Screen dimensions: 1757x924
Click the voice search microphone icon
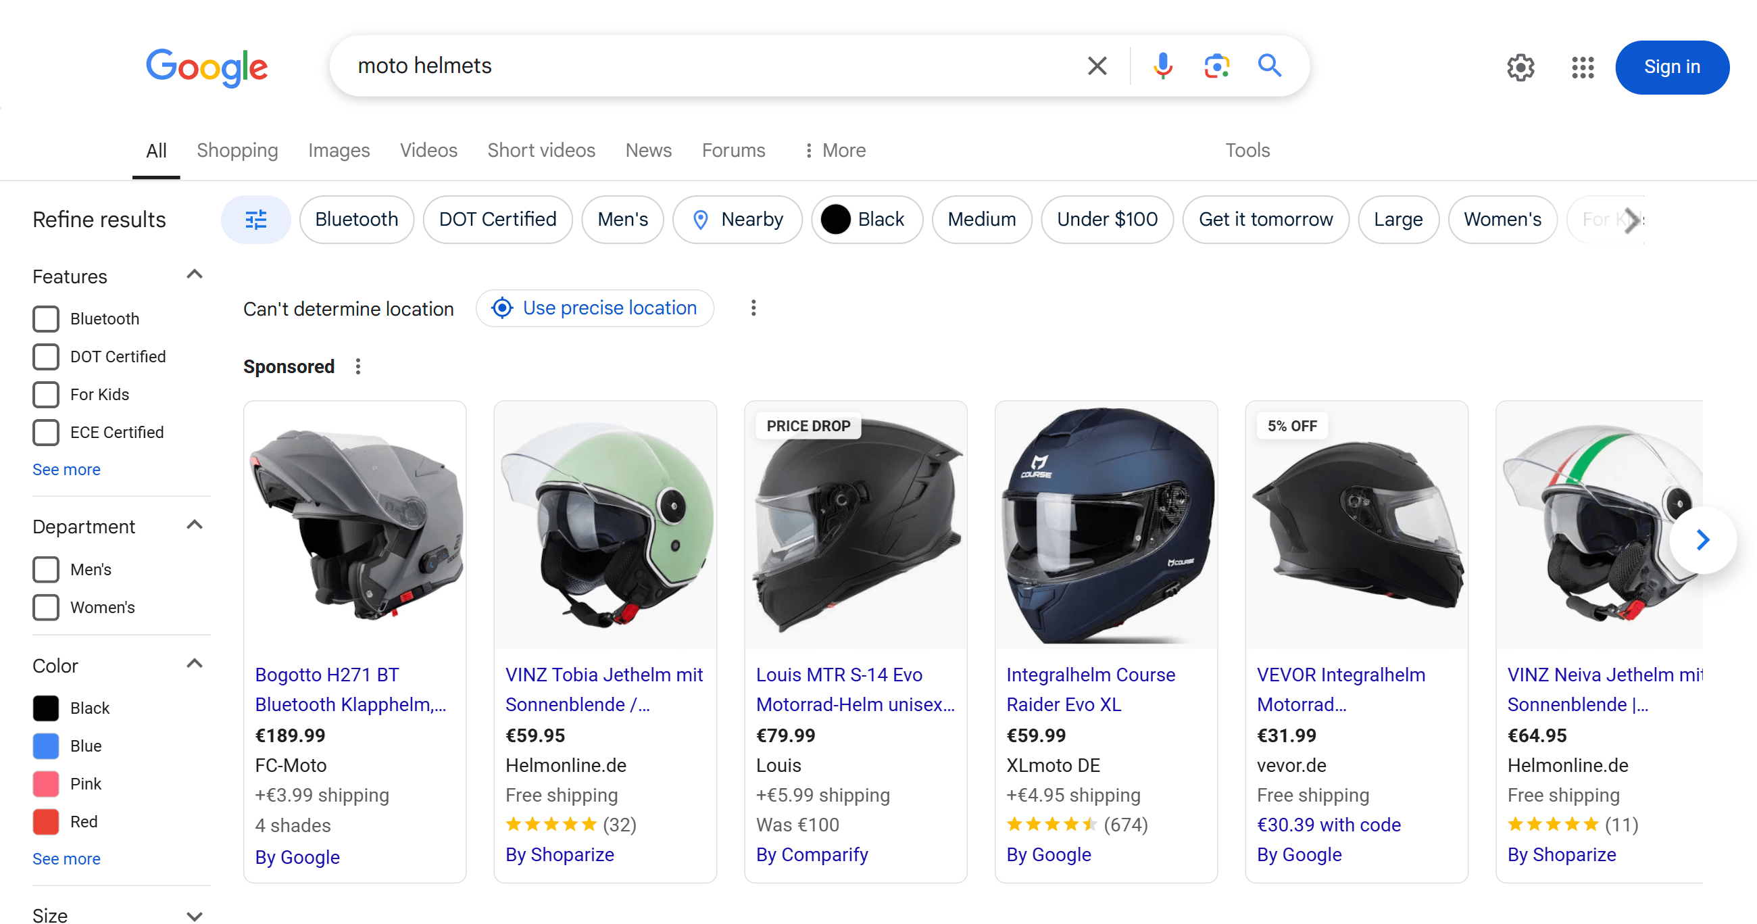point(1162,66)
